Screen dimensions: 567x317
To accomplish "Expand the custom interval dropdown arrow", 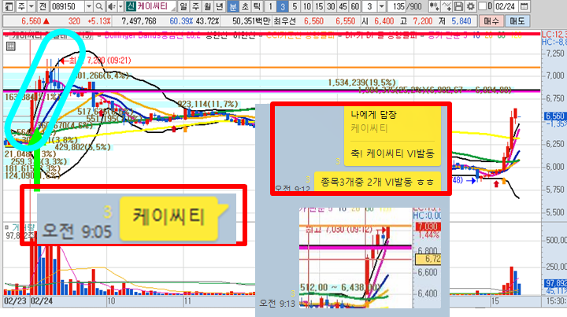I will [381, 6].
